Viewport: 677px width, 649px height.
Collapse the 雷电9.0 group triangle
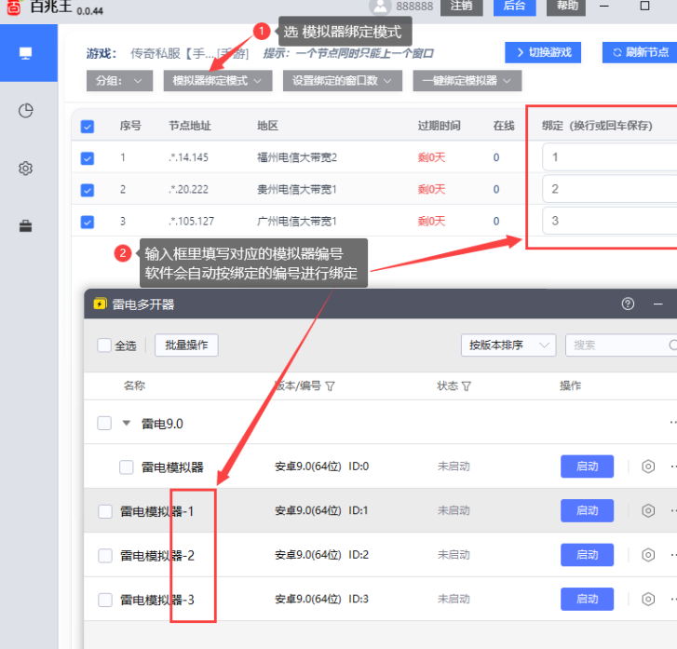126,423
